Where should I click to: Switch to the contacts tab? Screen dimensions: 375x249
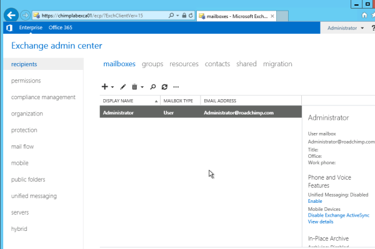217,64
